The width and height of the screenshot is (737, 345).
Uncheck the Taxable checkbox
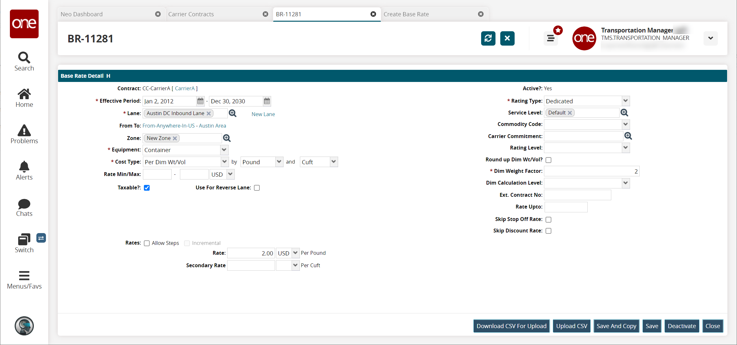click(x=147, y=188)
